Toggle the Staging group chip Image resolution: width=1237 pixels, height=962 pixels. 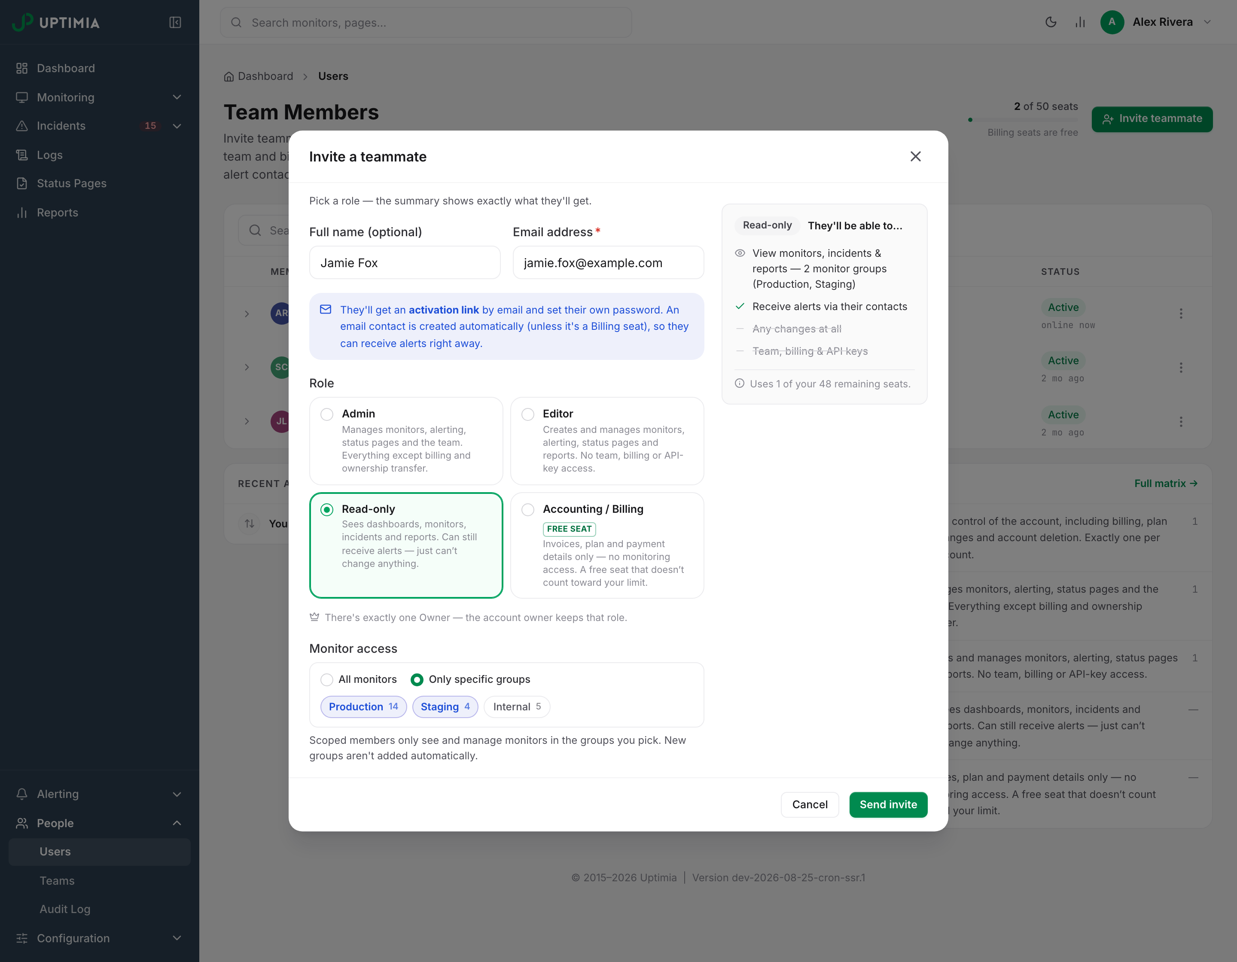pos(445,706)
